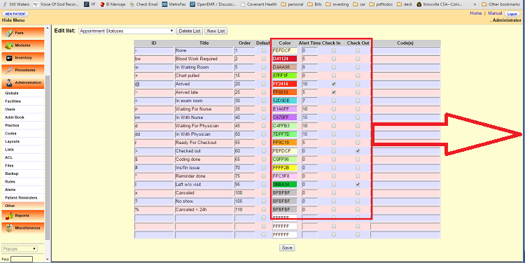525x263 pixels.
Task: Tick Default checkbox for Blood Work Required
Action: pos(264,59)
